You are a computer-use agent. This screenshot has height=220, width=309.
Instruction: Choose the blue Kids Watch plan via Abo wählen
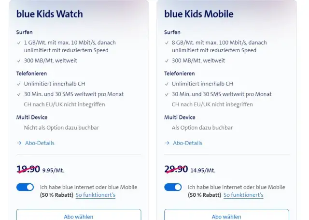[x=79, y=216]
